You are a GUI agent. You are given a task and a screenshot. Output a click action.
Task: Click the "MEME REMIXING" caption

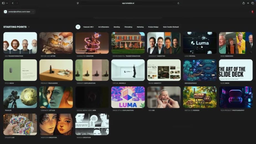tap(227, 56)
